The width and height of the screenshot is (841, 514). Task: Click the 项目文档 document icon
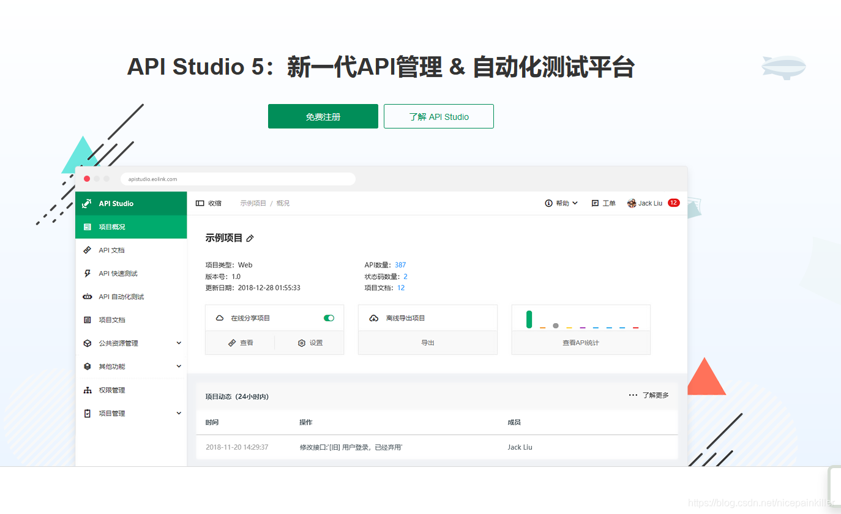[87, 320]
